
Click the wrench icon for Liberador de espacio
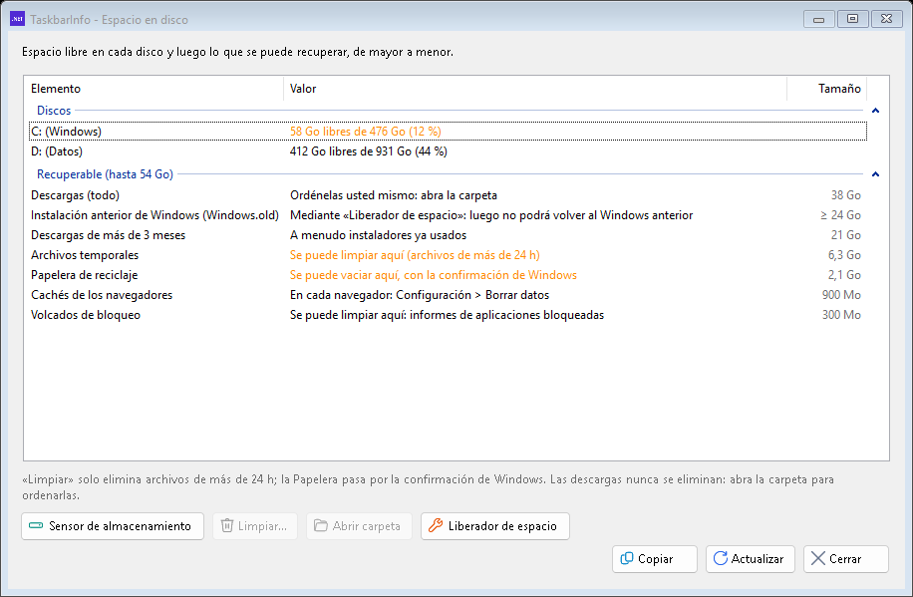tap(436, 526)
